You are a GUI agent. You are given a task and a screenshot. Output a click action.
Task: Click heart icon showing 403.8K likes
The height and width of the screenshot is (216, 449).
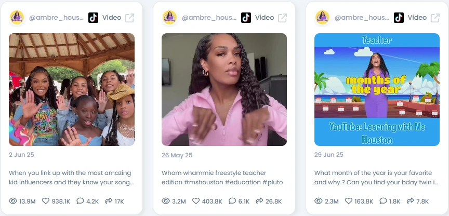pyautogui.click(x=196, y=201)
